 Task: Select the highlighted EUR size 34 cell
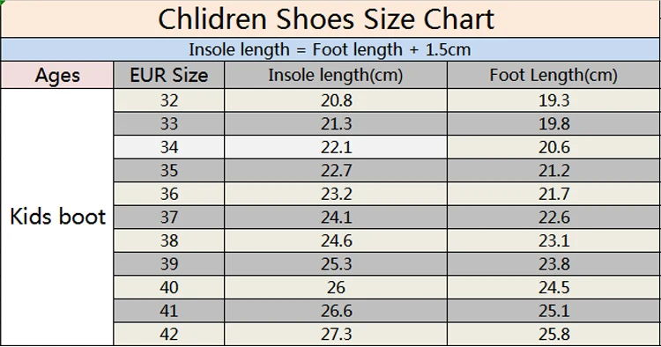(x=169, y=147)
